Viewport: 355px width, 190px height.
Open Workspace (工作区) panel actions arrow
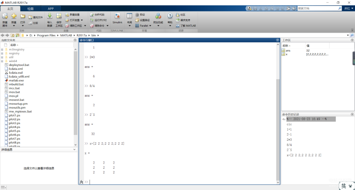(352, 40)
